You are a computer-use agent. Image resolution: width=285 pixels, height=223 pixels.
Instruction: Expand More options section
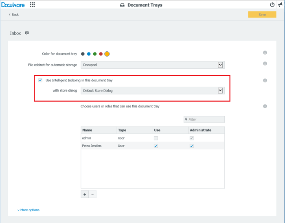[x=28, y=210]
